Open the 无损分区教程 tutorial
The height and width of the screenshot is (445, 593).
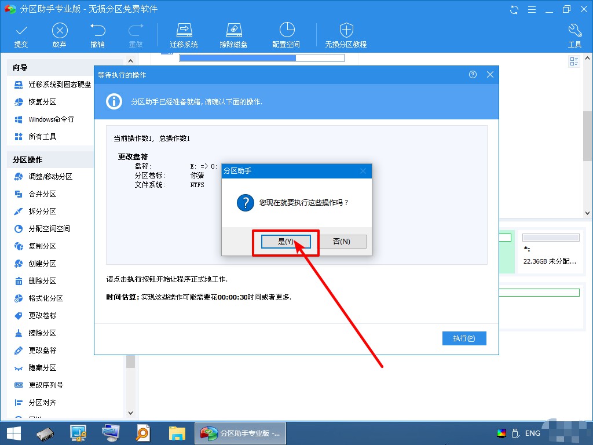[x=346, y=35]
